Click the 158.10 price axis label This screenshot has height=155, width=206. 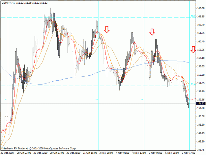click(201, 58)
